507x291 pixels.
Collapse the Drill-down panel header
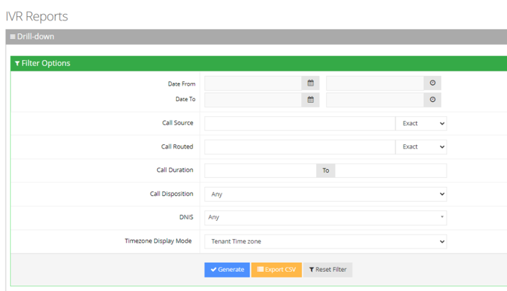31,36
